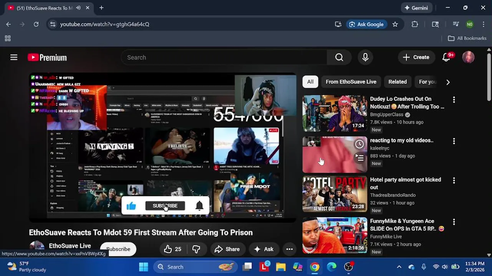Open Microsoft Edge from the taskbar
This screenshot has height=276, width=492.
click(x=331, y=267)
